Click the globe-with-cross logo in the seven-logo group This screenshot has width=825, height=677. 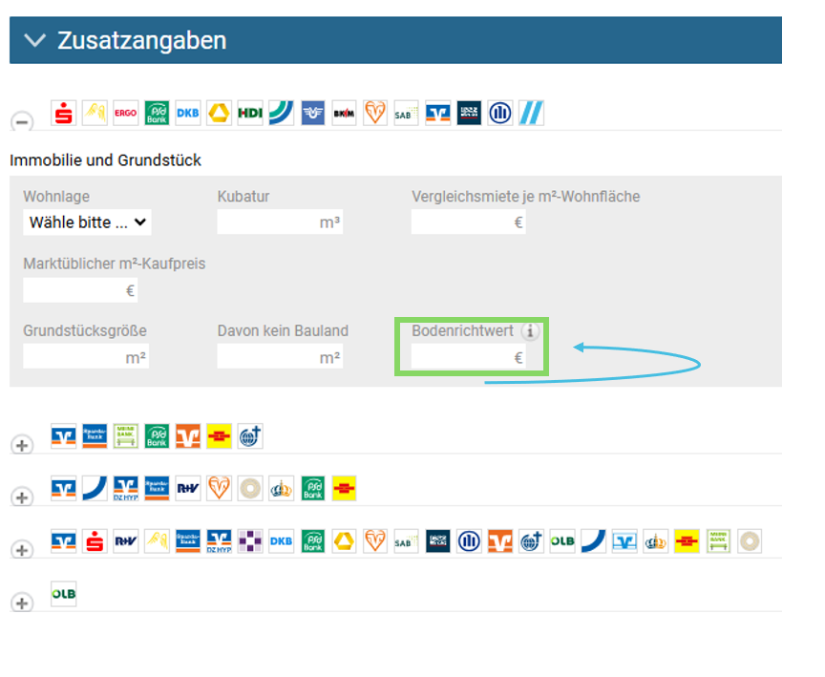250,436
